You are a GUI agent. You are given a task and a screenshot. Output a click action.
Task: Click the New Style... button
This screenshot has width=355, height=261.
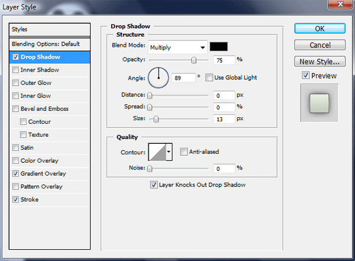[x=319, y=61]
